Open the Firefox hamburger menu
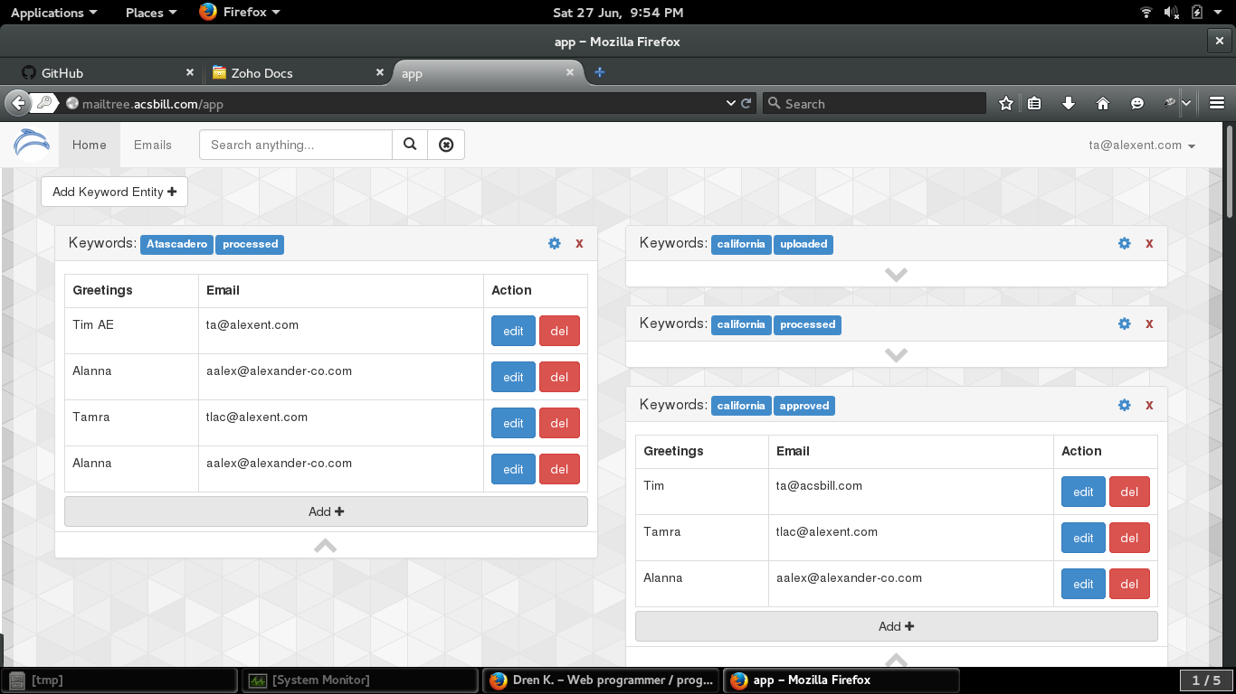Viewport: 1236px width, 694px height. pyautogui.click(x=1217, y=103)
